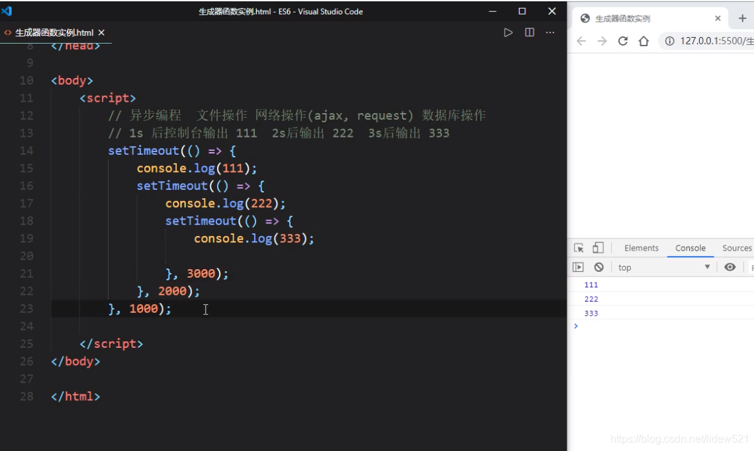
Task: Click the VS Code logo icon
Action: (x=7, y=11)
